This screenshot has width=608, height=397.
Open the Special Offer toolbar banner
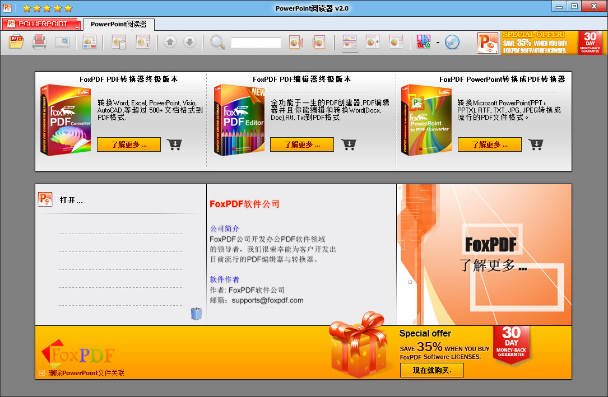tap(553, 43)
